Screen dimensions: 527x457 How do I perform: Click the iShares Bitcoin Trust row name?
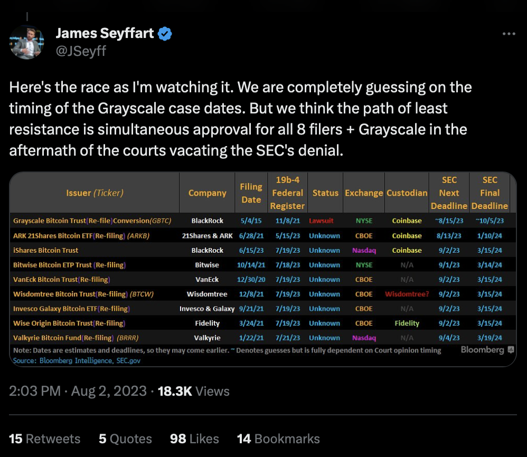coord(46,251)
